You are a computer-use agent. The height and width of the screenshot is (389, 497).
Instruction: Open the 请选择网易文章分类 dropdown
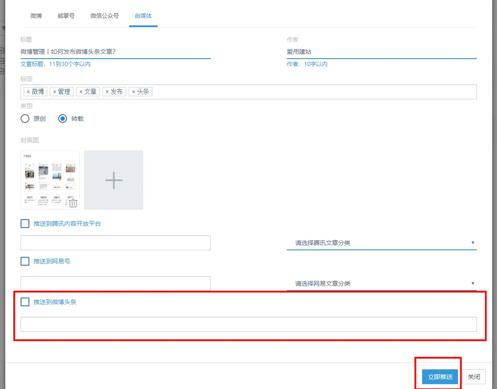coord(381,284)
